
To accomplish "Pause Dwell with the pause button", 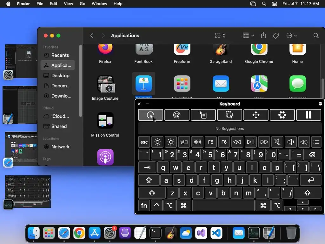I will 308,115.
